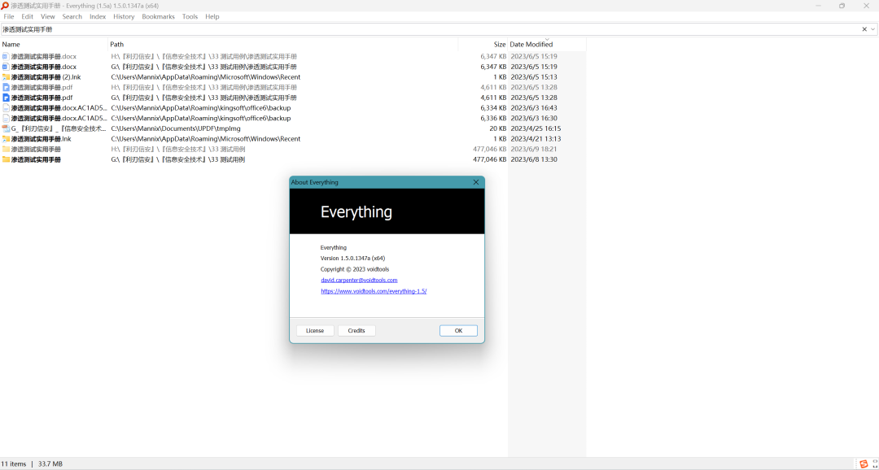Click the icon of the 6,334 KB backup file
Viewport: 879px width, 470px height.
6,107
